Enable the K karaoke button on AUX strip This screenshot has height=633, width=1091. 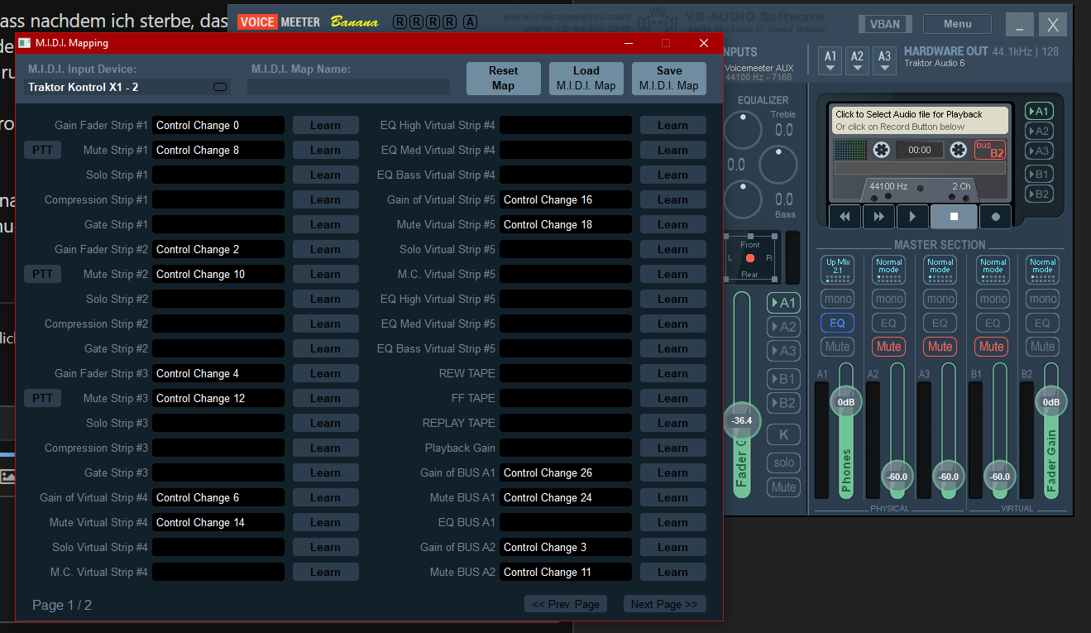pyautogui.click(x=783, y=434)
